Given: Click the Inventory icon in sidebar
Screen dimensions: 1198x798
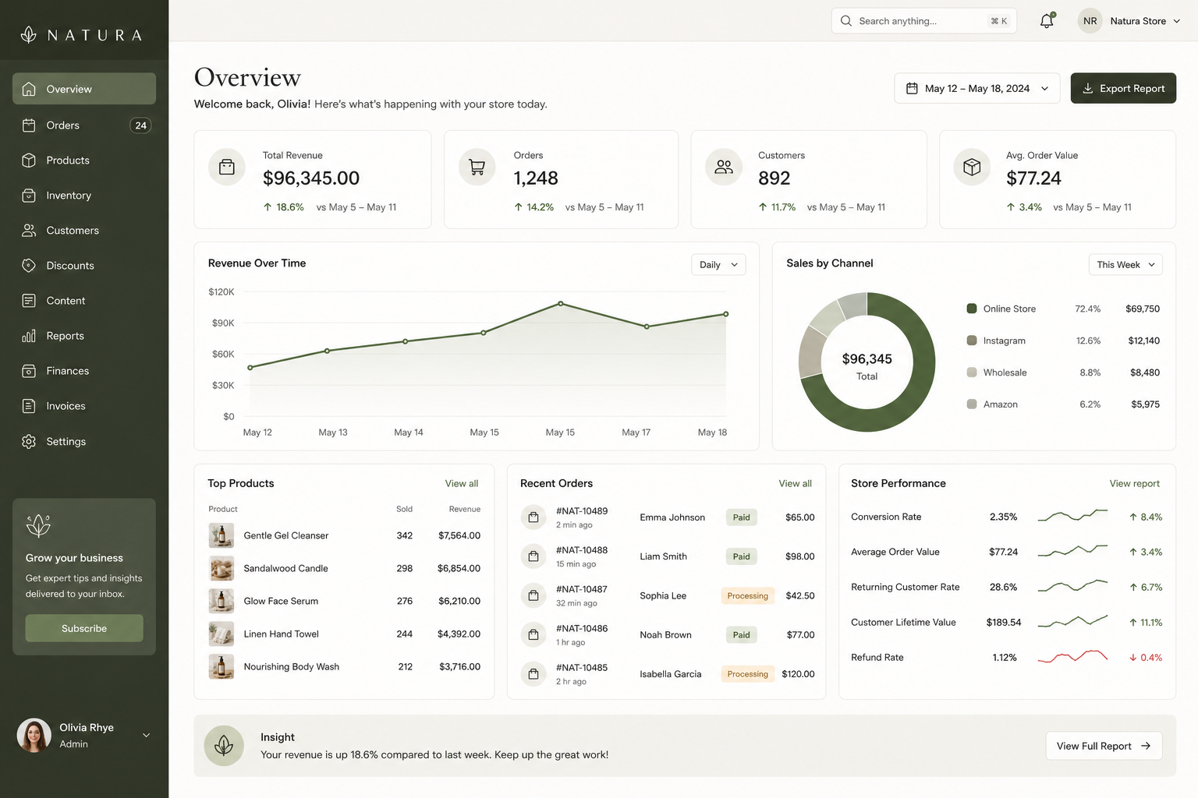Looking at the screenshot, I should click(29, 195).
